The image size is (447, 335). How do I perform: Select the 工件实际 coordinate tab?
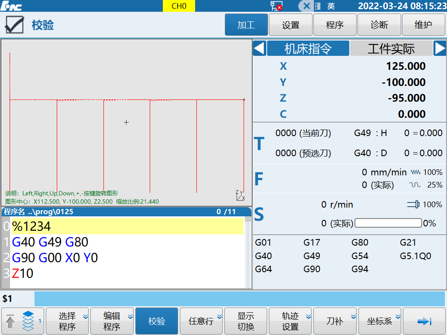(391, 48)
